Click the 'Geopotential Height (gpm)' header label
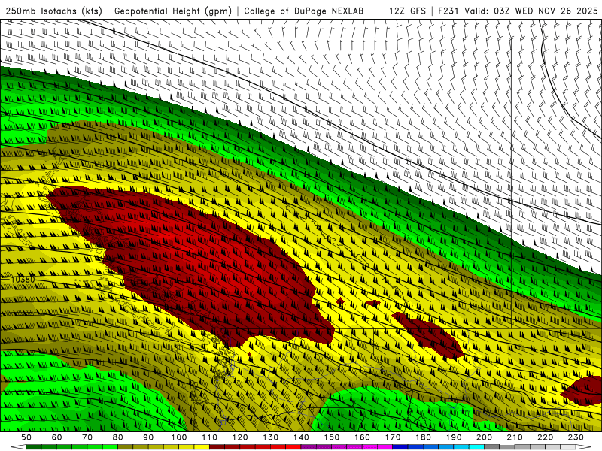Viewport: 602px width, 451px height. tap(173, 11)
